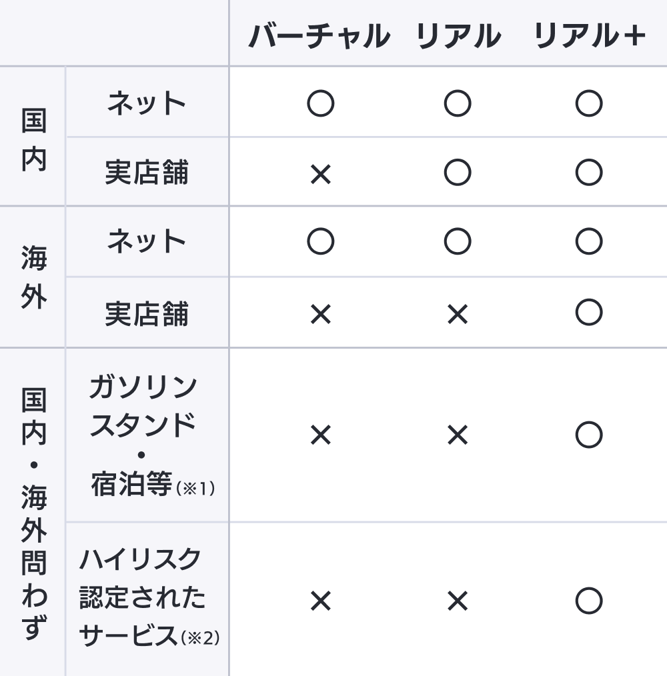Click the circle for リアル+ ガソリンスタンド row
667x676 pixels.
tap(589, 435)
